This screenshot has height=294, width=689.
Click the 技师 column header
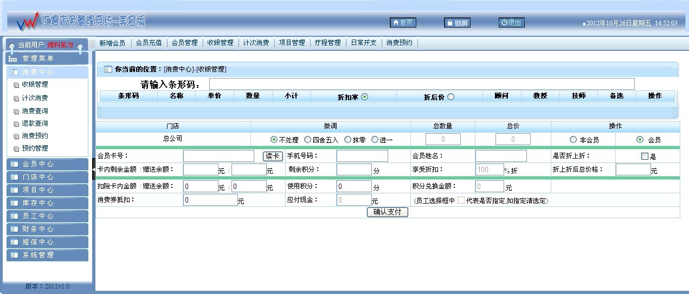click(578, 96)
